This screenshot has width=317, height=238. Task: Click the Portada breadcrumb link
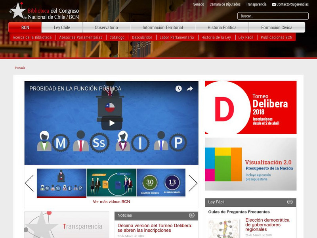pyautogui.click(x=19, y=67)
